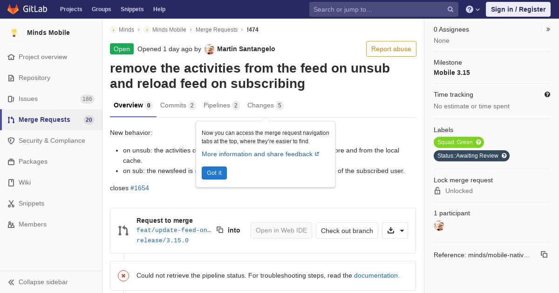
Task: Open the Help question mark menu
Action: (473, 9)
